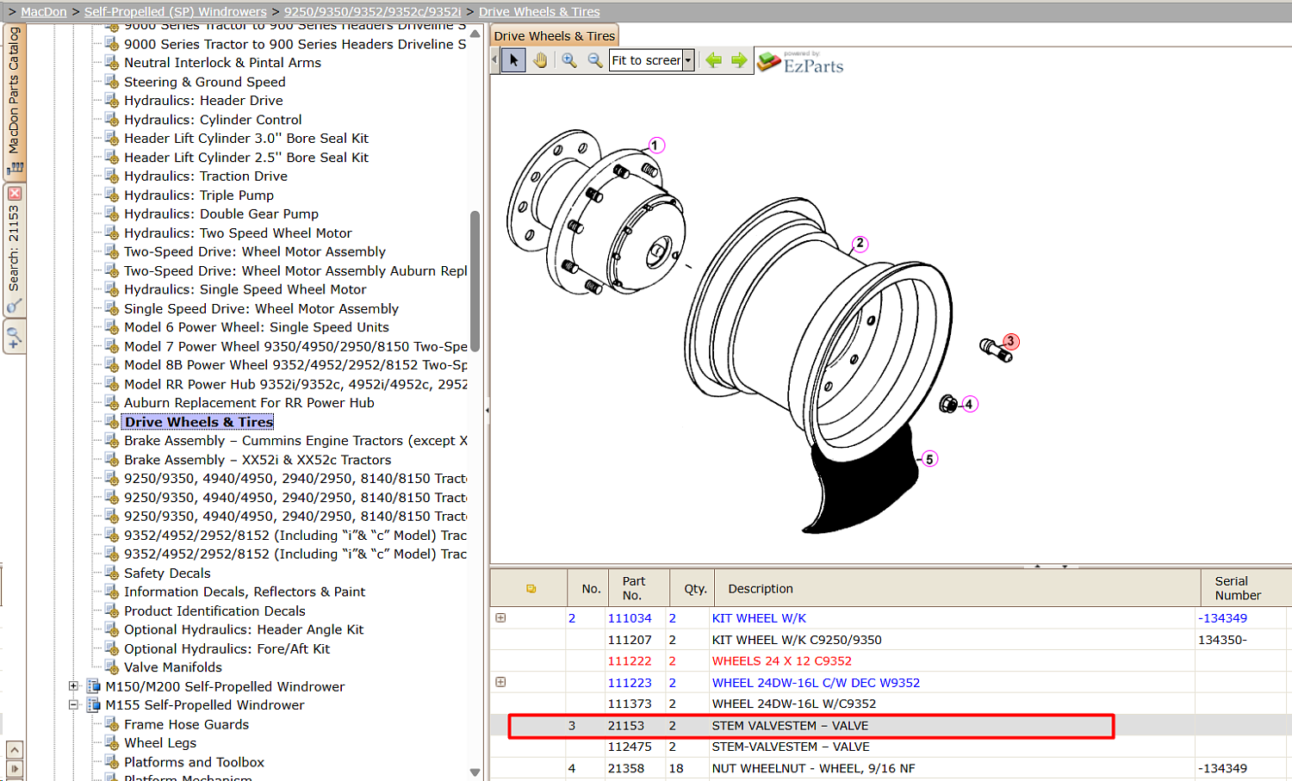The image size is (1292, 781).
Task: Click the tree panel vertical scrollbar thumb
Action: pyautogui.click(x=475, y=281)
